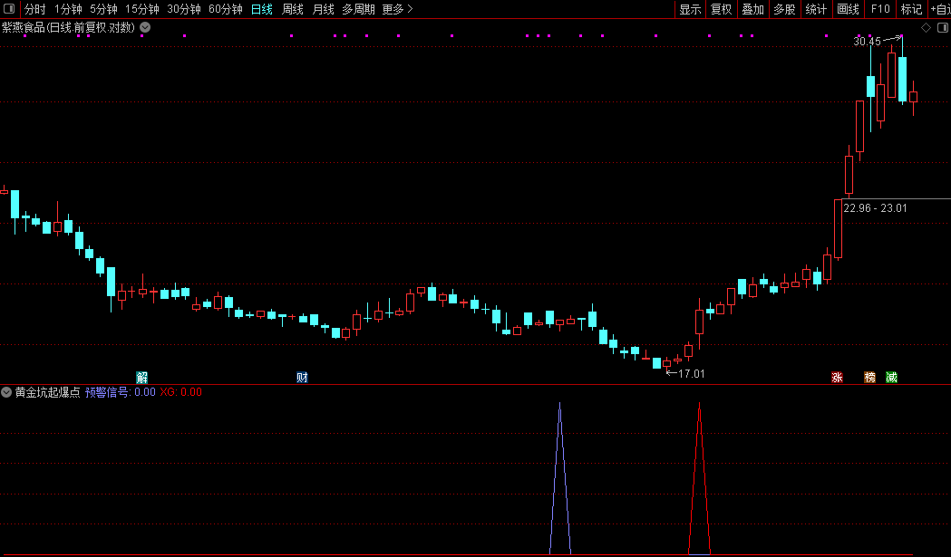Click the blue 预警信号 spike in indicator
The image size is (951, 557).
click(x=559, y=479)
